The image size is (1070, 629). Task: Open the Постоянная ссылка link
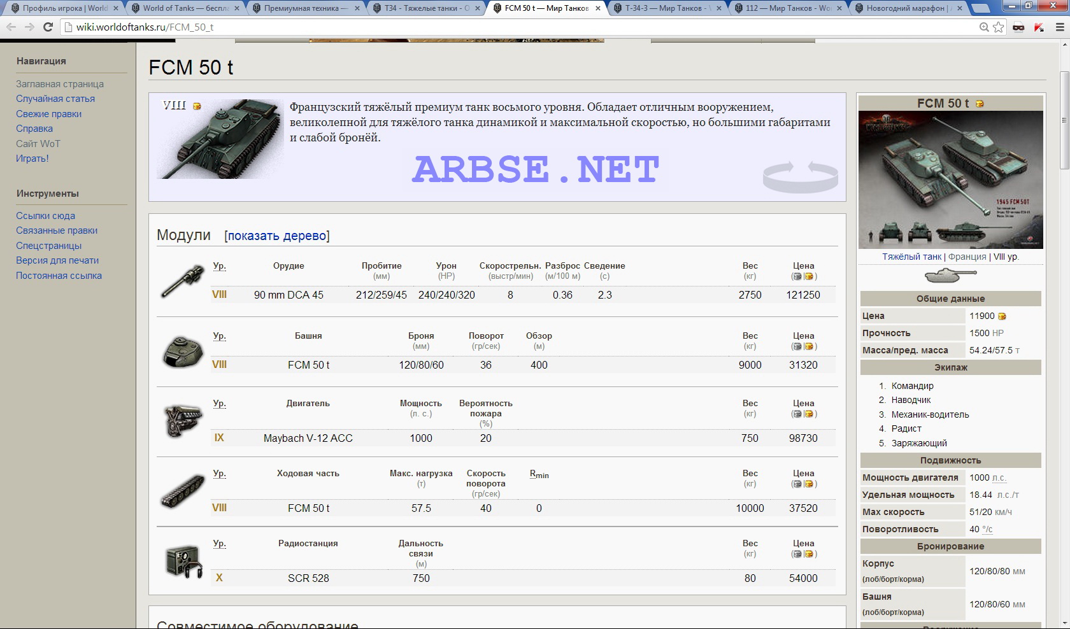(x=59, y=276)
